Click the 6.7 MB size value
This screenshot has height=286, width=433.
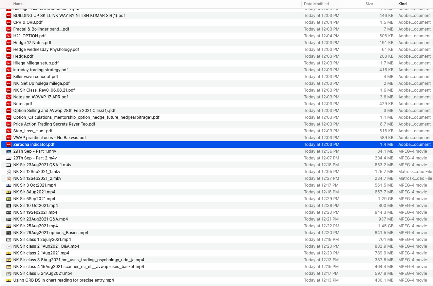(387, 124)
